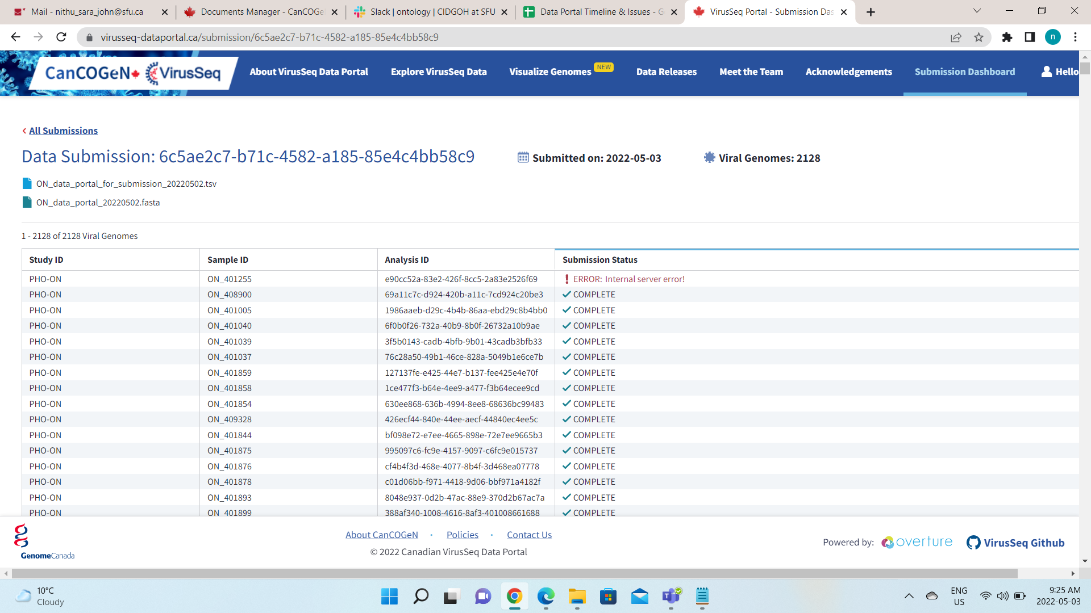Open the Overture logo in the footer

pos(916,542)
